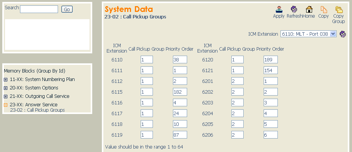The height and width of the screenshot is (152, 352).
Task: Collapse 23-XX Answer Service node
Action: click(6, 105)
